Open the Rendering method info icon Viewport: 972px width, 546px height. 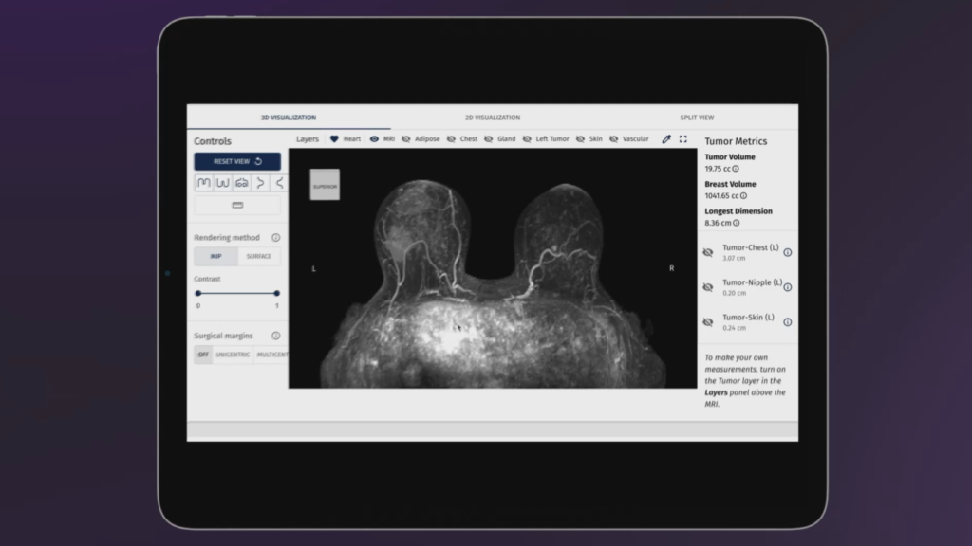[x=275, y=237]
